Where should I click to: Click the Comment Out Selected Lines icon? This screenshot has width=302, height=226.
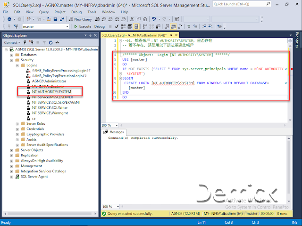click(189, 26)
